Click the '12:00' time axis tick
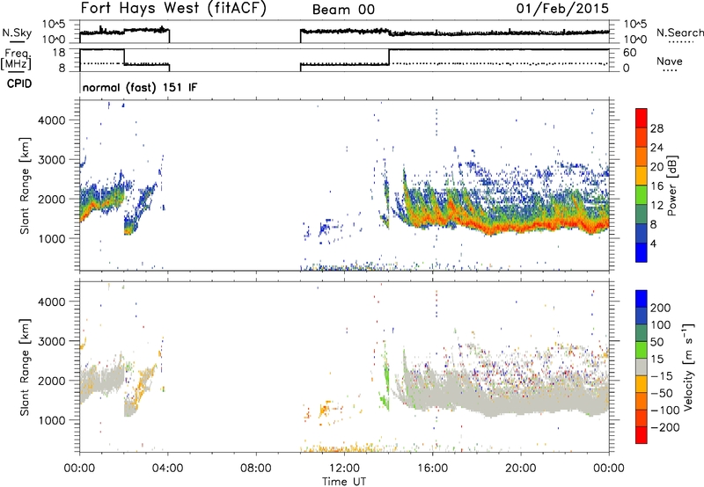704x487 pixels. [x=344, y=469]
